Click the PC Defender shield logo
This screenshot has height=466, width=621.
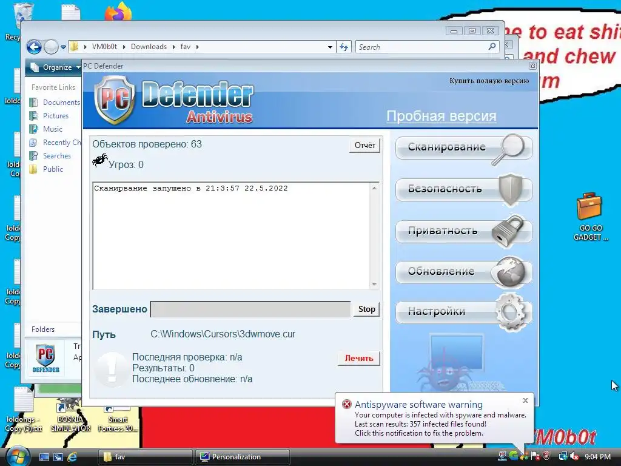115,100
